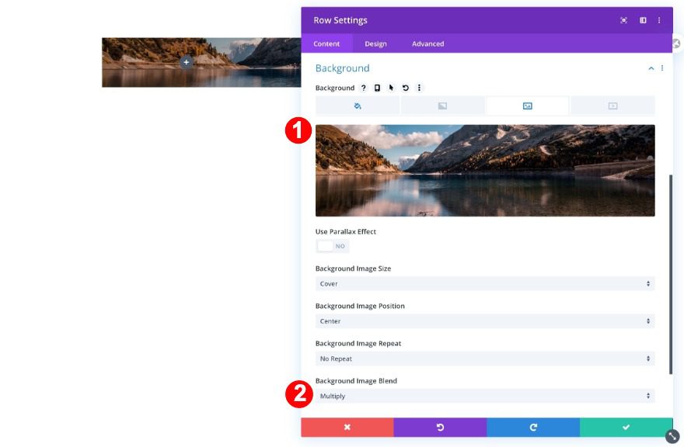Switch to the Design tab

tap(375, 43)
